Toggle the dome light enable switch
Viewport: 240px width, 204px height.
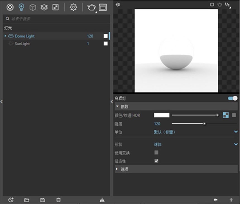click(x=233, y=98)
